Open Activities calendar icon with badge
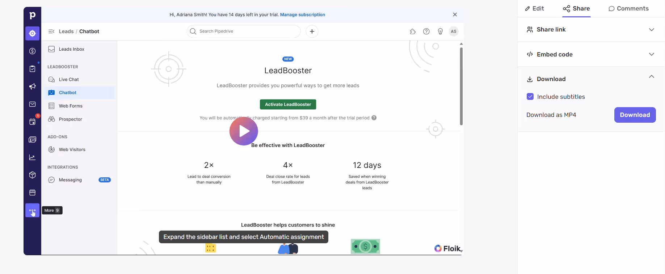 tap(32, 122)
